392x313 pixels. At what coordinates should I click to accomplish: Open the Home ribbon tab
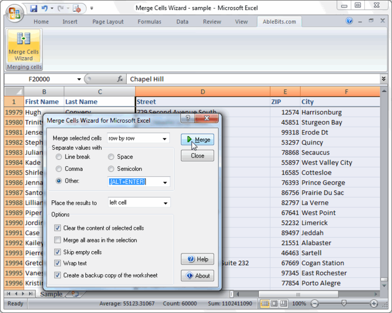pos(41,22)
